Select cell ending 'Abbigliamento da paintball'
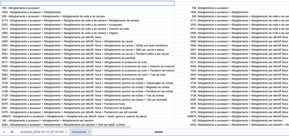 [87, 58]
